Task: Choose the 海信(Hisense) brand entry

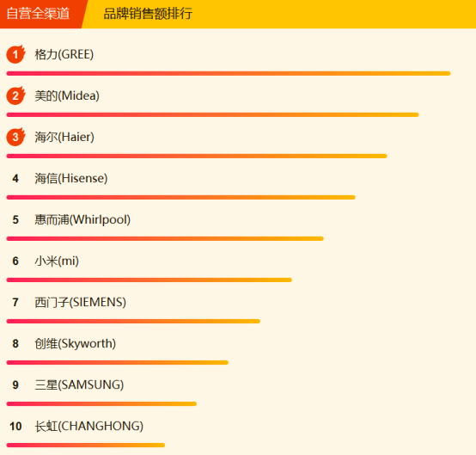Action: [71, 178]
